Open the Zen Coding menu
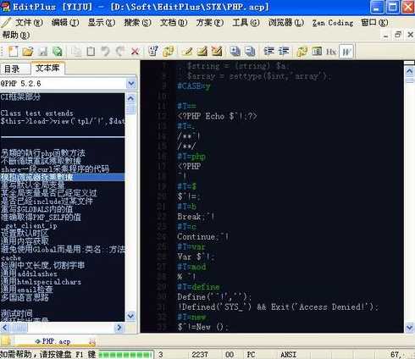 tap(333, 23)
